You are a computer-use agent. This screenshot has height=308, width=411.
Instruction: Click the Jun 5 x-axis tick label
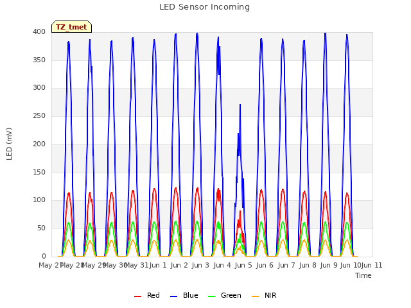click(x=243, y=265)
